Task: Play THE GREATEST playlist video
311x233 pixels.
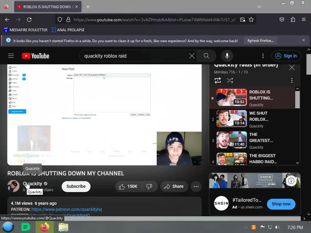Action: [252, 140]
